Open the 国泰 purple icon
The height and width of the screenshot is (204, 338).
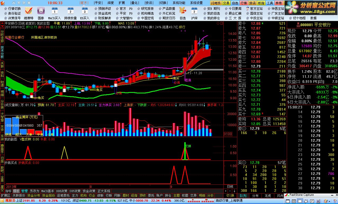coord(41,11)
